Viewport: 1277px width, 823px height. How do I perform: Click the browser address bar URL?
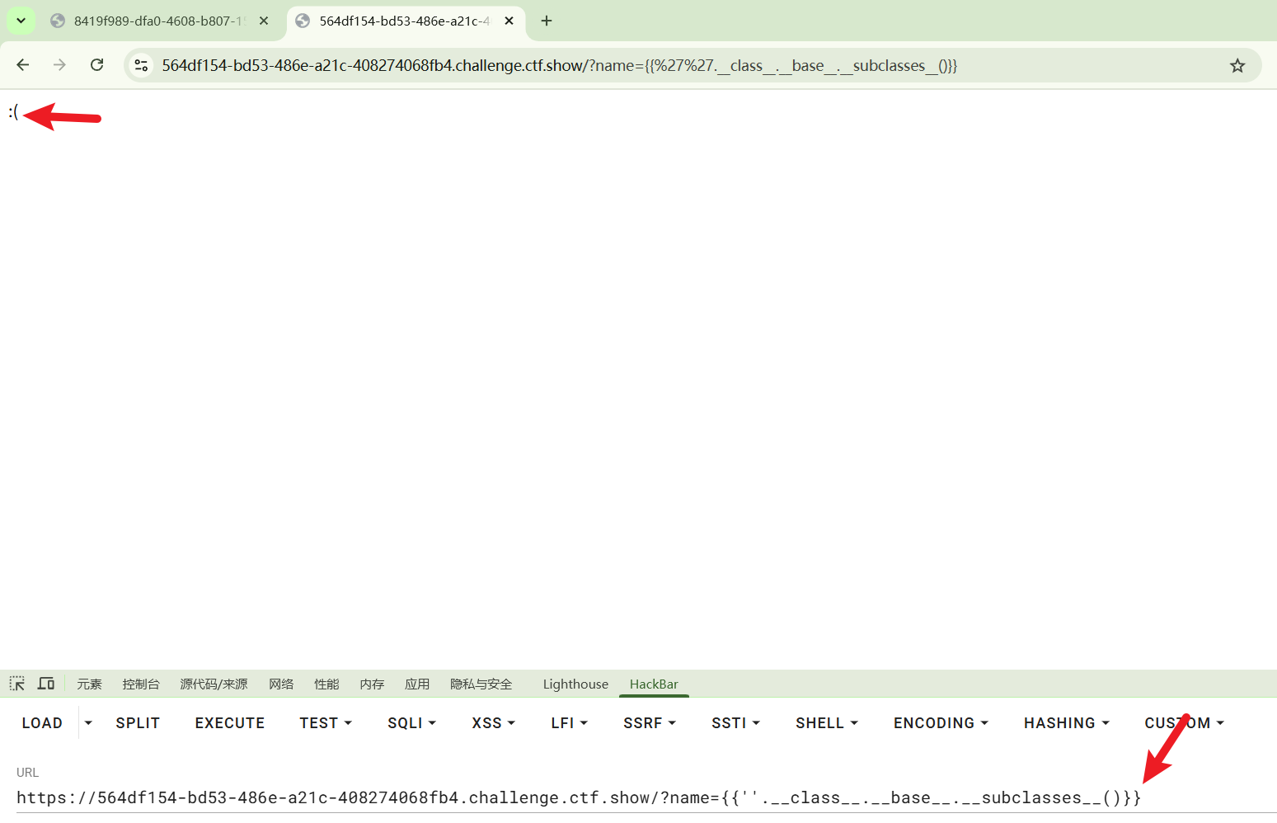point(559,66)
